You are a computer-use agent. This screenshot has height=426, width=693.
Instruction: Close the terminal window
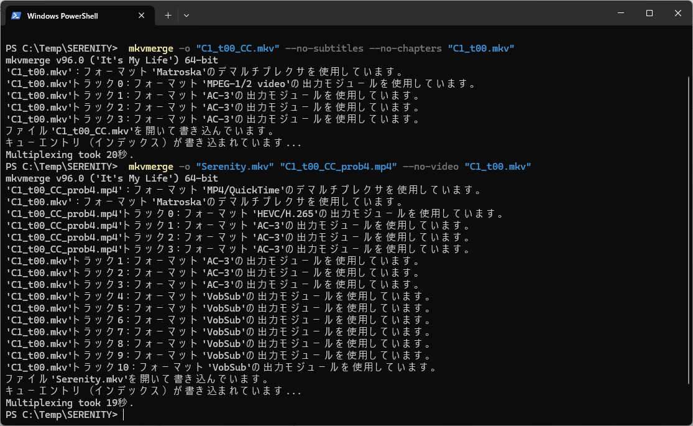pyautogui.click(x=677, y=13)
